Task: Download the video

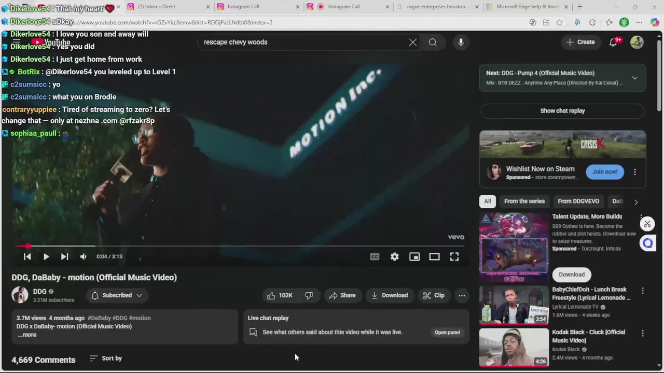Action: point(390,295)
